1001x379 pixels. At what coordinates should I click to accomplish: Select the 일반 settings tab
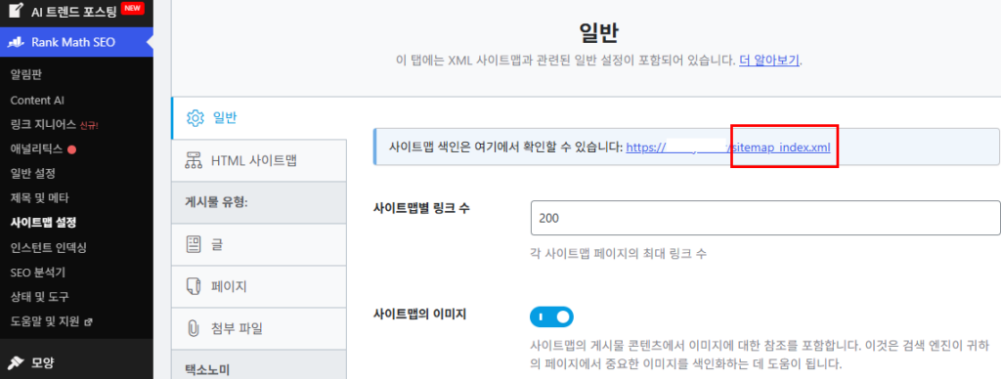pyautogui.click(x=258, y=118)
